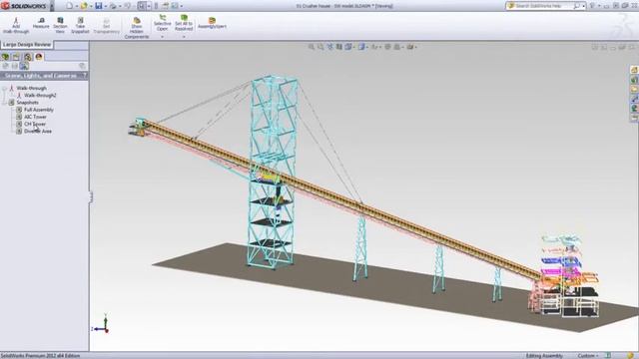Open the File Explorer task pane tab
The width and height of the screenshot is (639, 359).
pos(634,89)
